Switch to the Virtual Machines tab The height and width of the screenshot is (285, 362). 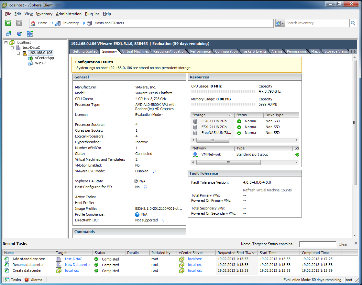(136, 51)
